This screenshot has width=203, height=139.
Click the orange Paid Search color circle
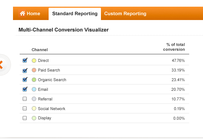(34, 70)
